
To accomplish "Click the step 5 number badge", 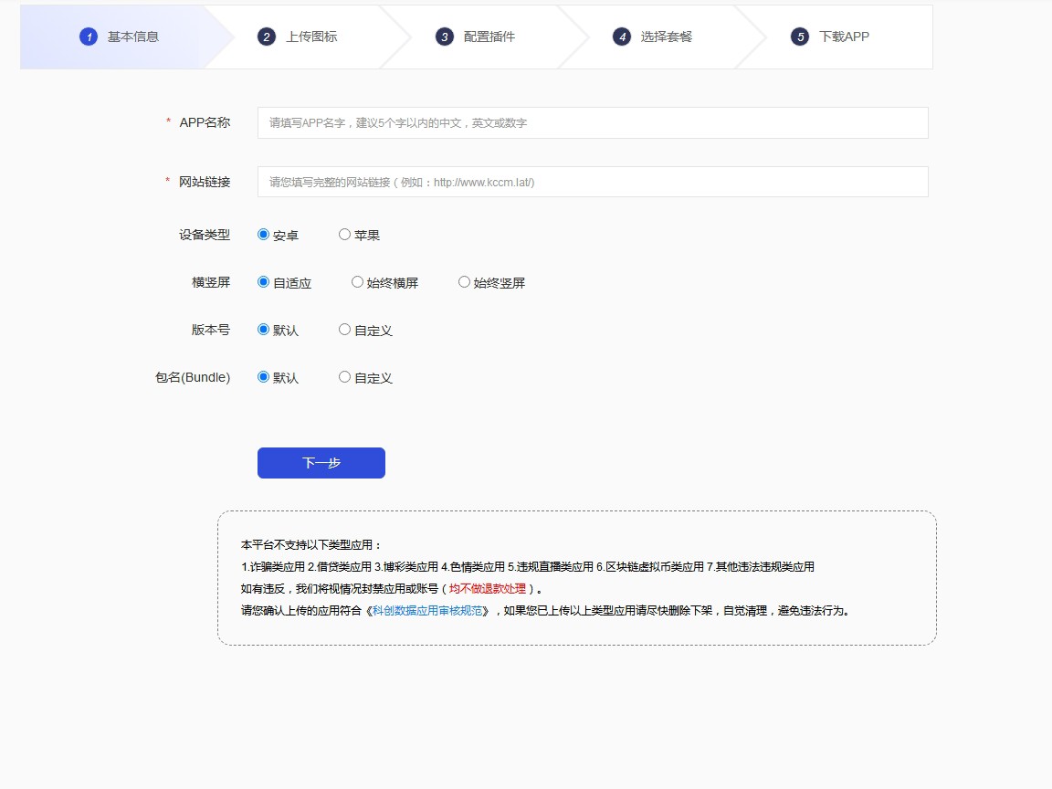I will (x=800, y=37).
